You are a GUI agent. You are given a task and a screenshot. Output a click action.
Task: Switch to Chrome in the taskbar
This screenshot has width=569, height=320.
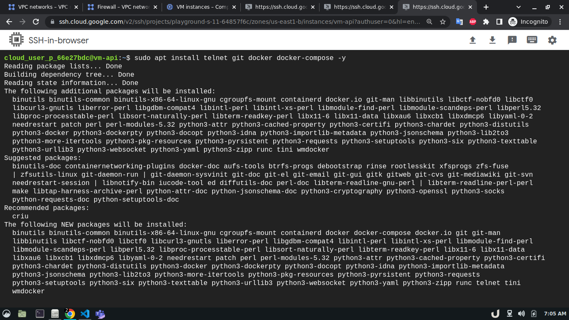tap(70, 314)
